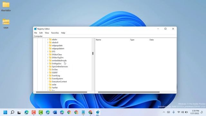Click the volume speaker tray icon
This screenshot has width=206, height=116.
[183, 112]
